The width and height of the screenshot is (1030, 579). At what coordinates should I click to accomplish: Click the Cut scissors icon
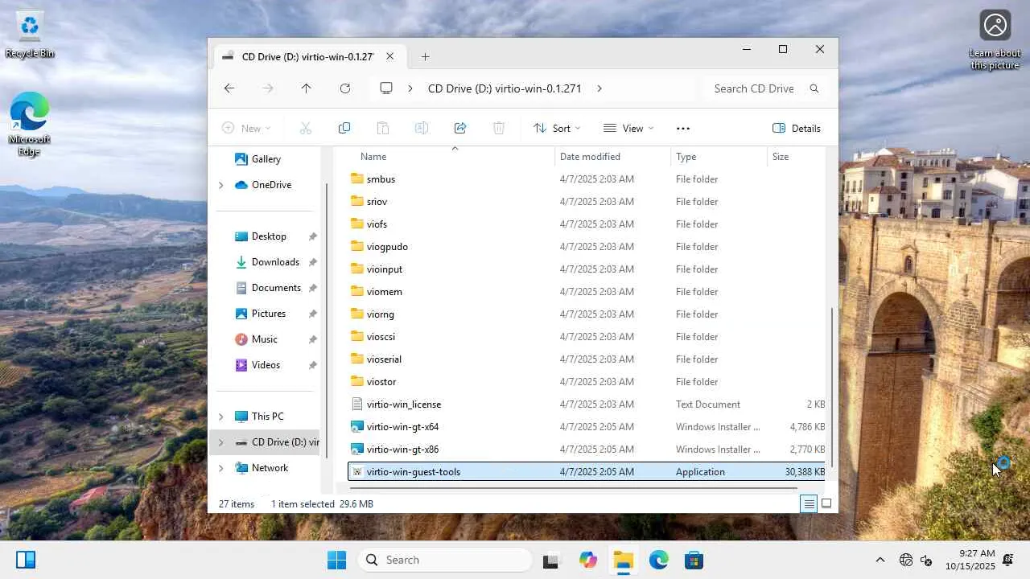(x=306, y=128)
